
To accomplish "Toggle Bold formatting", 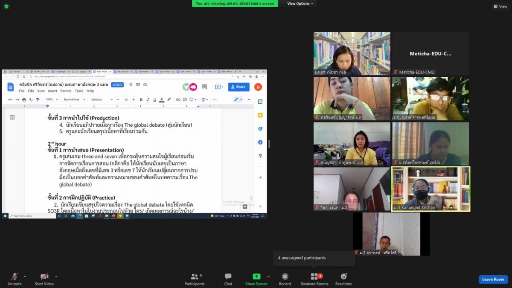I will (141, 99).
